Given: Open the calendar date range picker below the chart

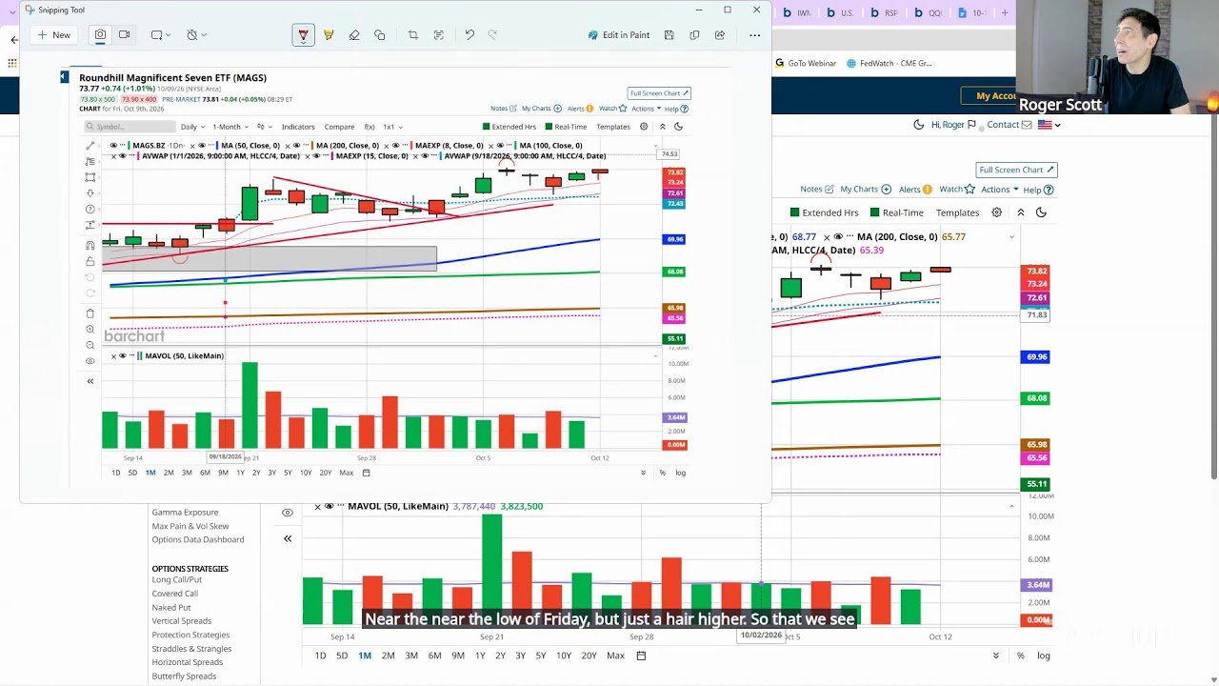Looking at the screenshot, I should (x=642, y=656).
